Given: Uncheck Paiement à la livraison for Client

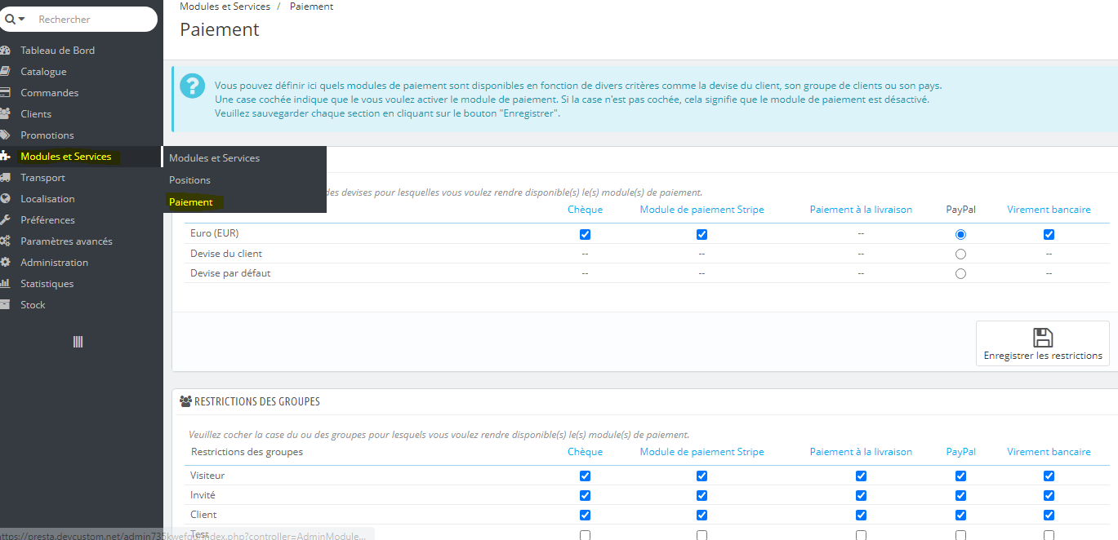Looking at the screenshot, I should 861,515.
